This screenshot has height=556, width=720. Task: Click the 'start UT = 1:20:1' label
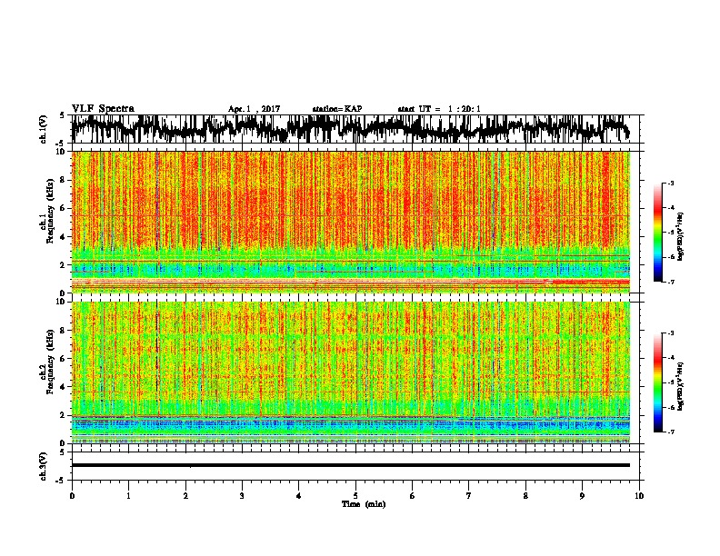439,109
